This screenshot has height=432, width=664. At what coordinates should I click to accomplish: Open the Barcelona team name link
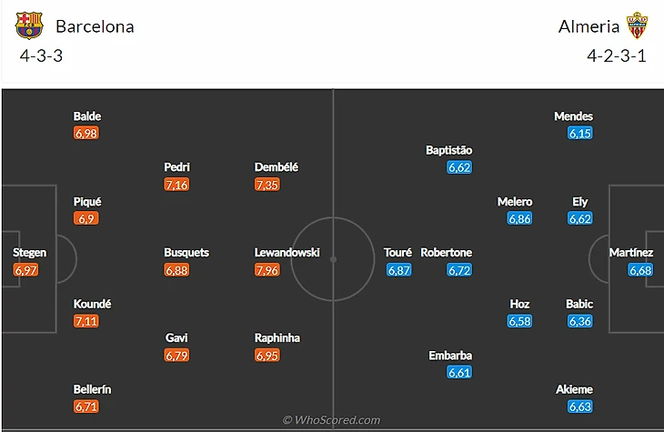95,26
